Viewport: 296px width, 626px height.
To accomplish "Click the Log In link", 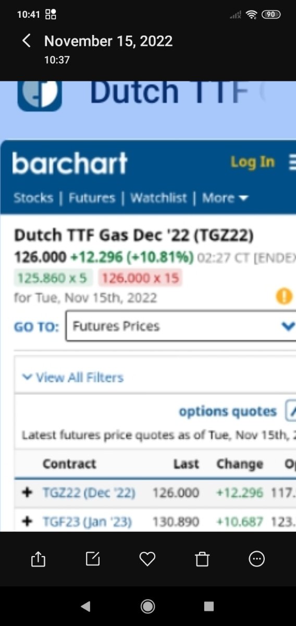I will [253, 162].
